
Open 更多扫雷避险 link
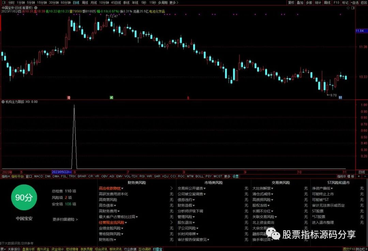65,219
